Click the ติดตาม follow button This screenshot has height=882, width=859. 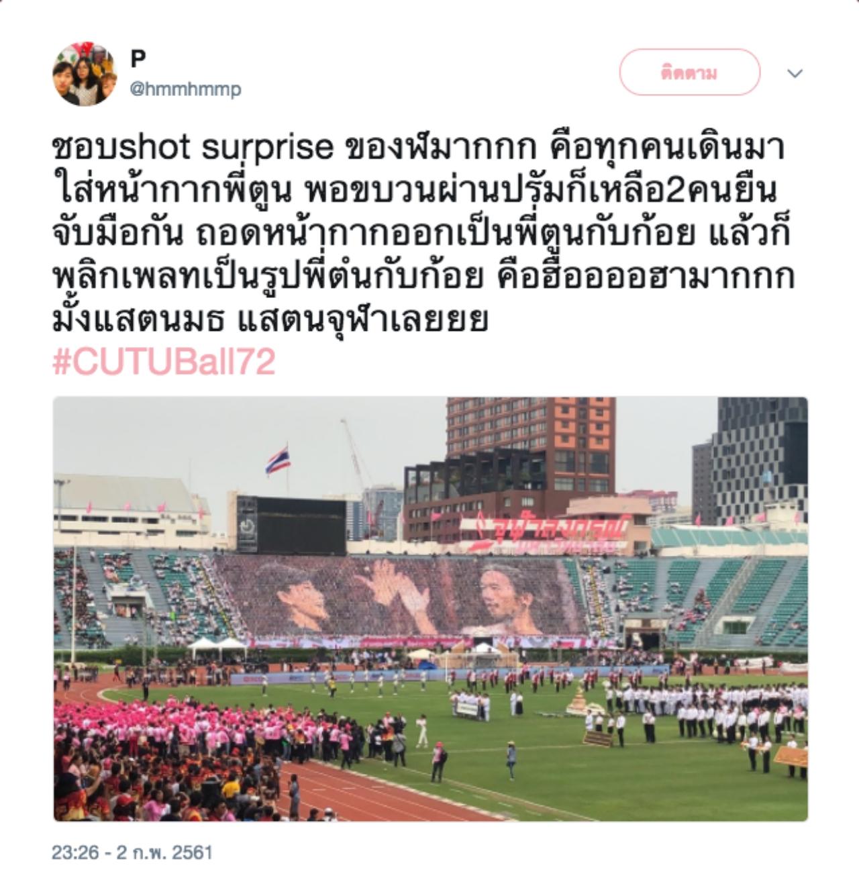coord(689,72)
